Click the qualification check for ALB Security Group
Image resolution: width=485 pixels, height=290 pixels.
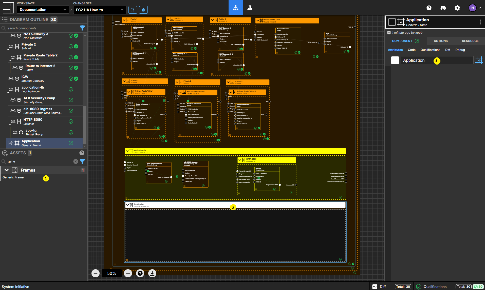click(71, 100)
